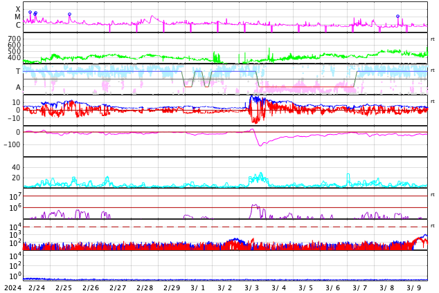Click the flare marker on 3/8

coord(397,16)
